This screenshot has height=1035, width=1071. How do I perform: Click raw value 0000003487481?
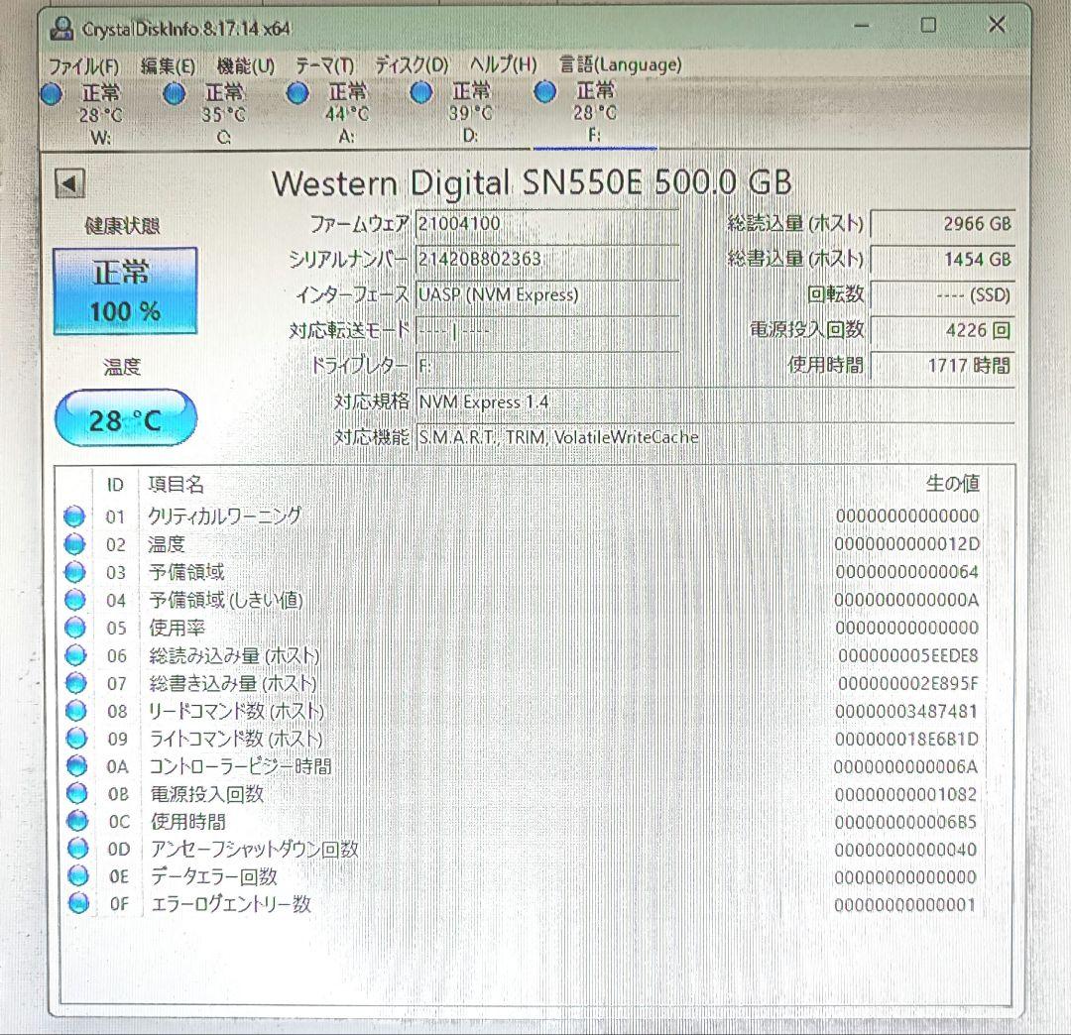coord(905,712)
